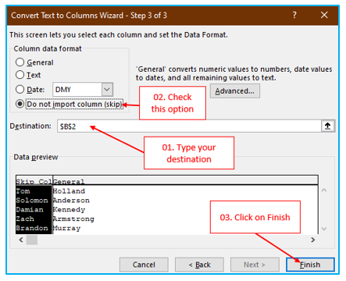The image size is (346, 281).
Task: Click the preview scroll left arrow
Action: (x=21, y=240)
